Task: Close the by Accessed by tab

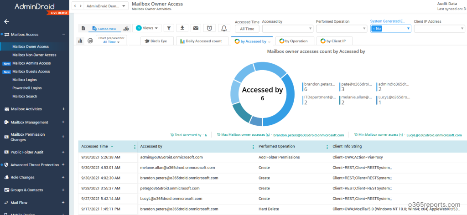Action: (269, 42)
